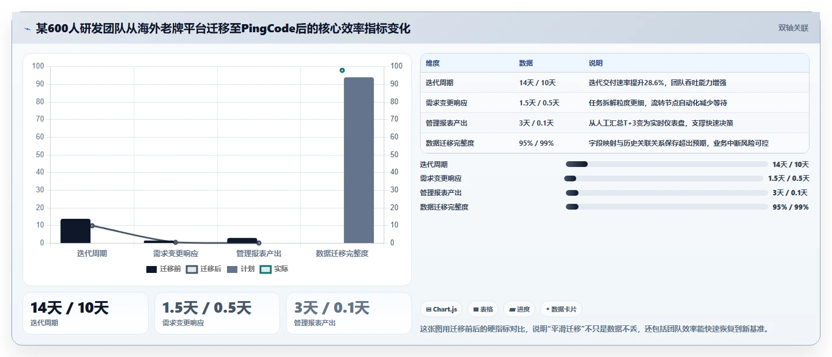
Task: Click the 1.5天 / 0.5天 table cell
Action: click(x=539, y=103)
